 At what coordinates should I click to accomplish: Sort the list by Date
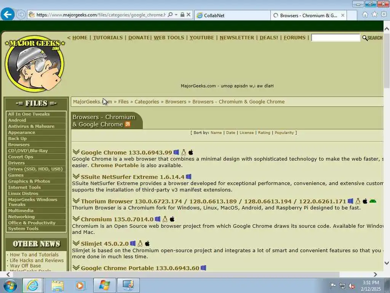[x=230, y=132]
